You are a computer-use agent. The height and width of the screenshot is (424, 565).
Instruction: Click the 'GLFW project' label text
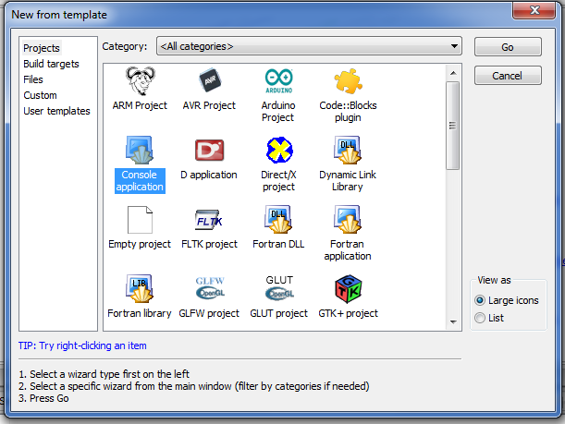pyautogui.click(x=209, y=313)
